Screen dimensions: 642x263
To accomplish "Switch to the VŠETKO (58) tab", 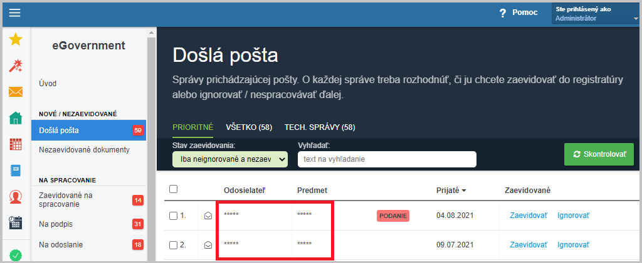I will tap(249, 127).
